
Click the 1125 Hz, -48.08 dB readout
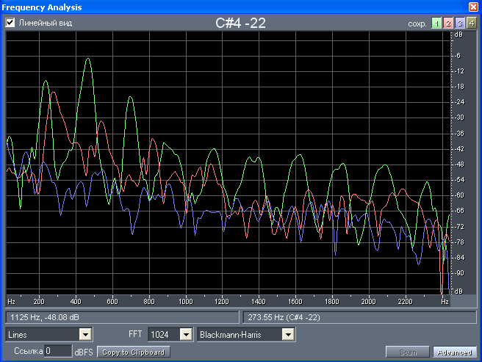[122, 317]
